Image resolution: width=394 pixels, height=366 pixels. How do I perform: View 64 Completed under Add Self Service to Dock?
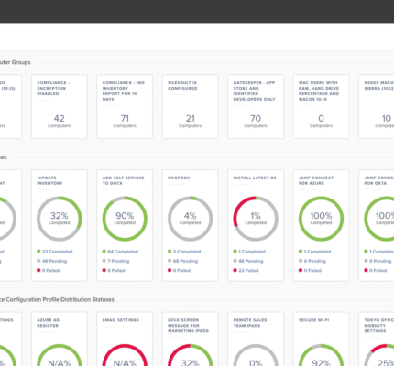click(120, 252)
